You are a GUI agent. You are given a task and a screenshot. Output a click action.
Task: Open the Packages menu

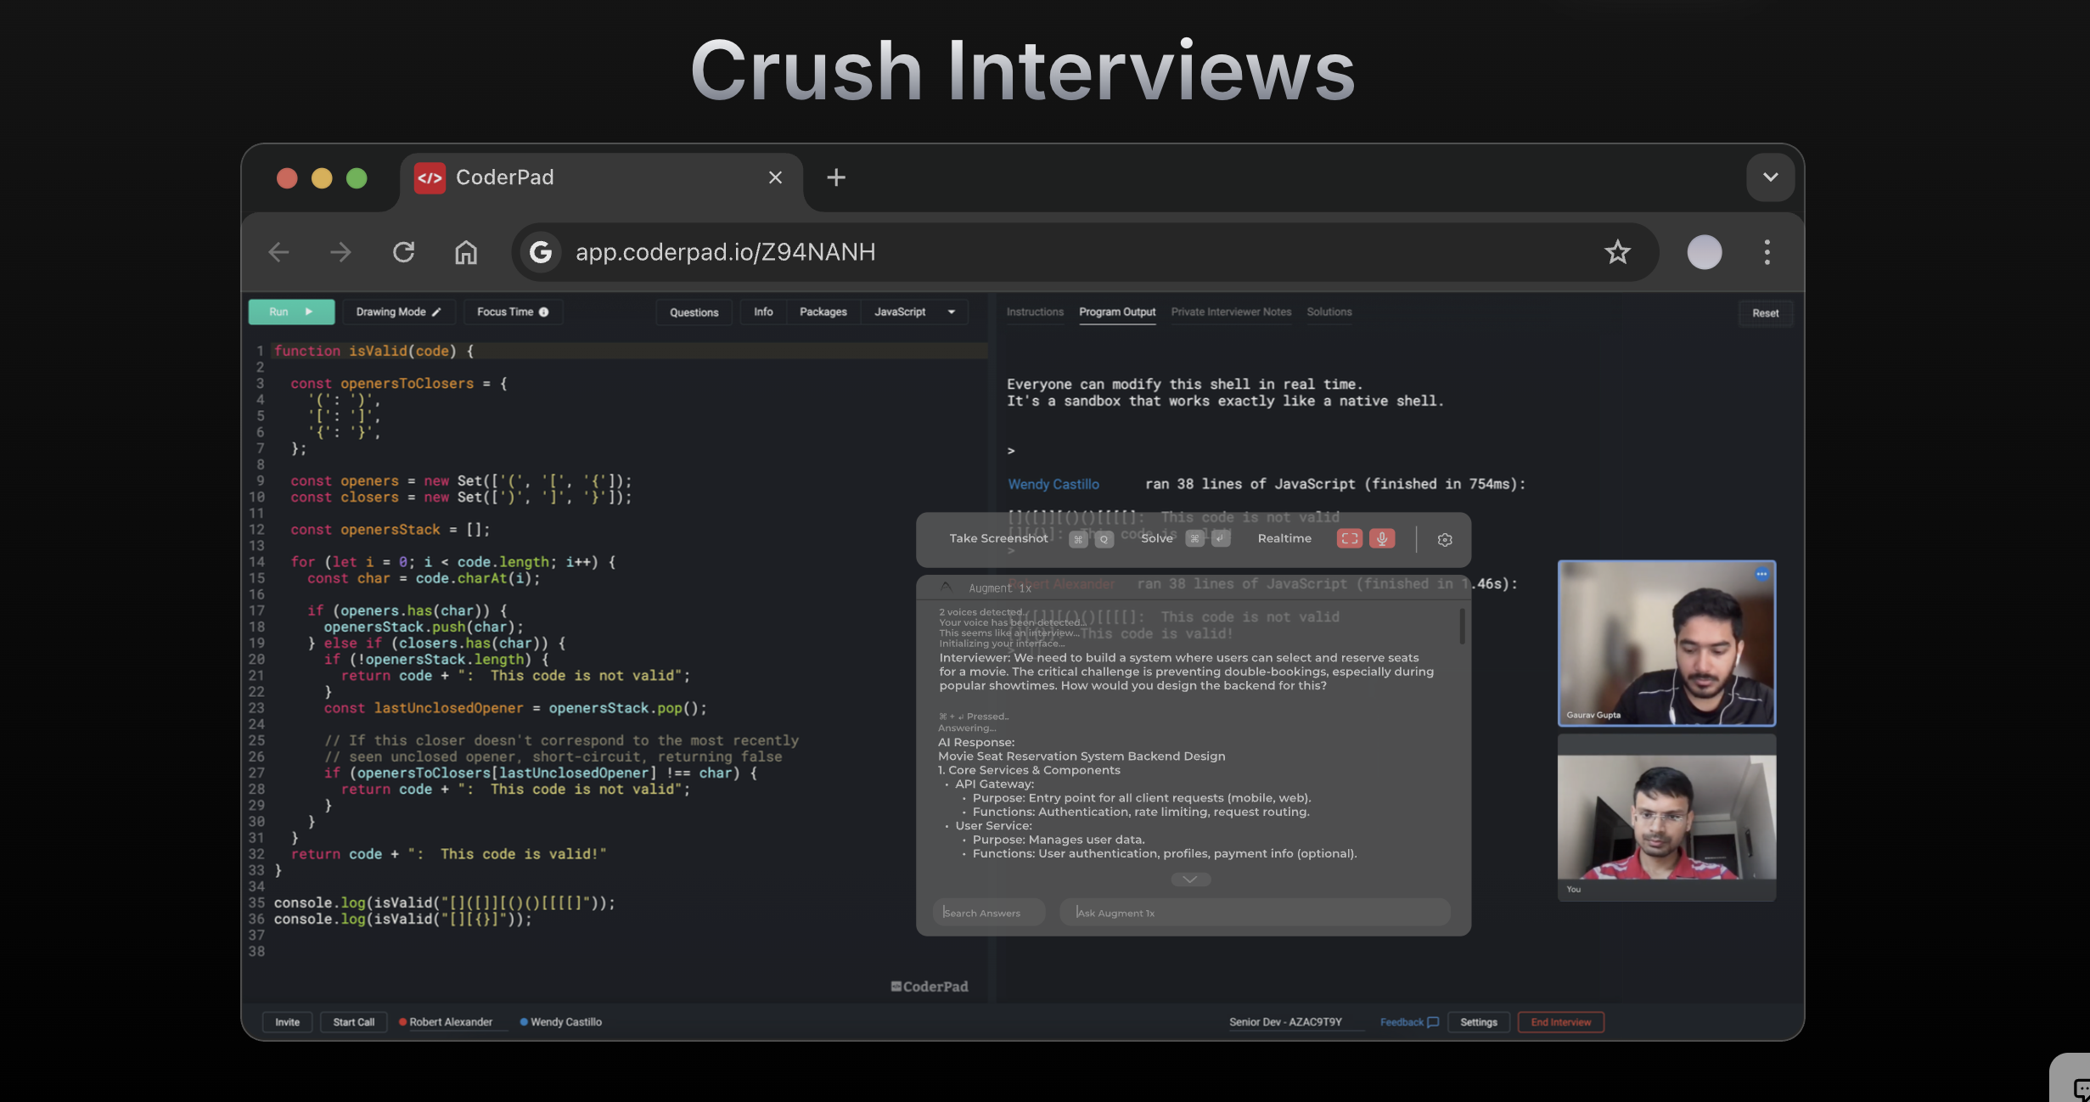[823, 312]
